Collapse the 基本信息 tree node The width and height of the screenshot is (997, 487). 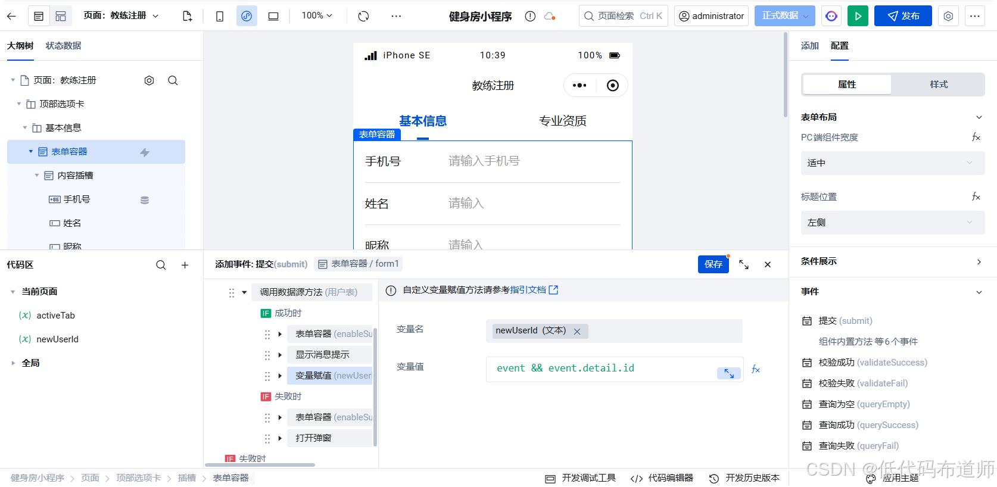coord(25,128)
